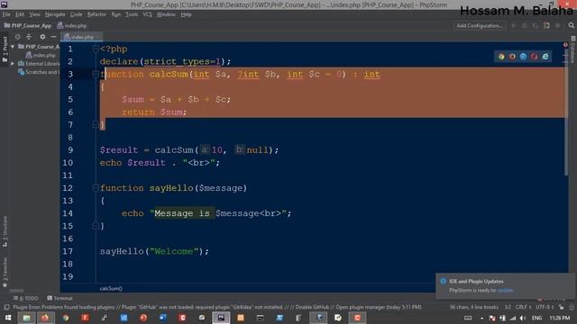577x324 pixels.
Task: Click the Debug bug icon in toolbar
Action: 525,25
